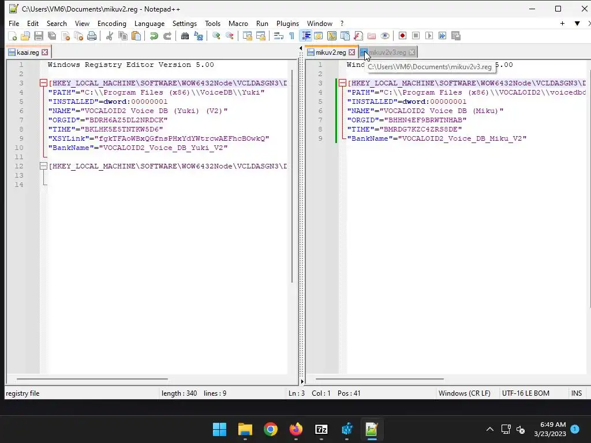Toggle the indent guide toolbar button
Screen dimensions: 591x443
point(306,36)
